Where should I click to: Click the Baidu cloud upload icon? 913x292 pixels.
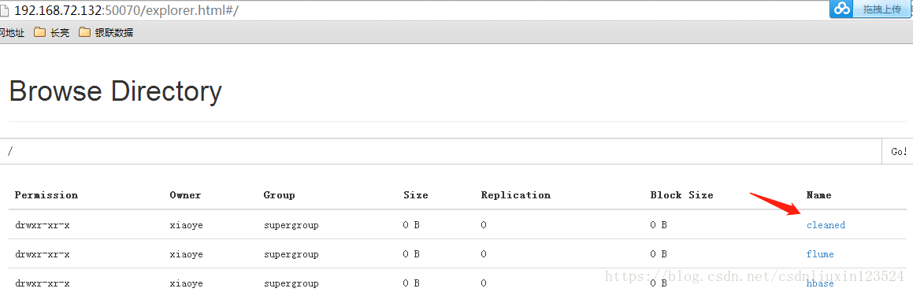point(841,8)
